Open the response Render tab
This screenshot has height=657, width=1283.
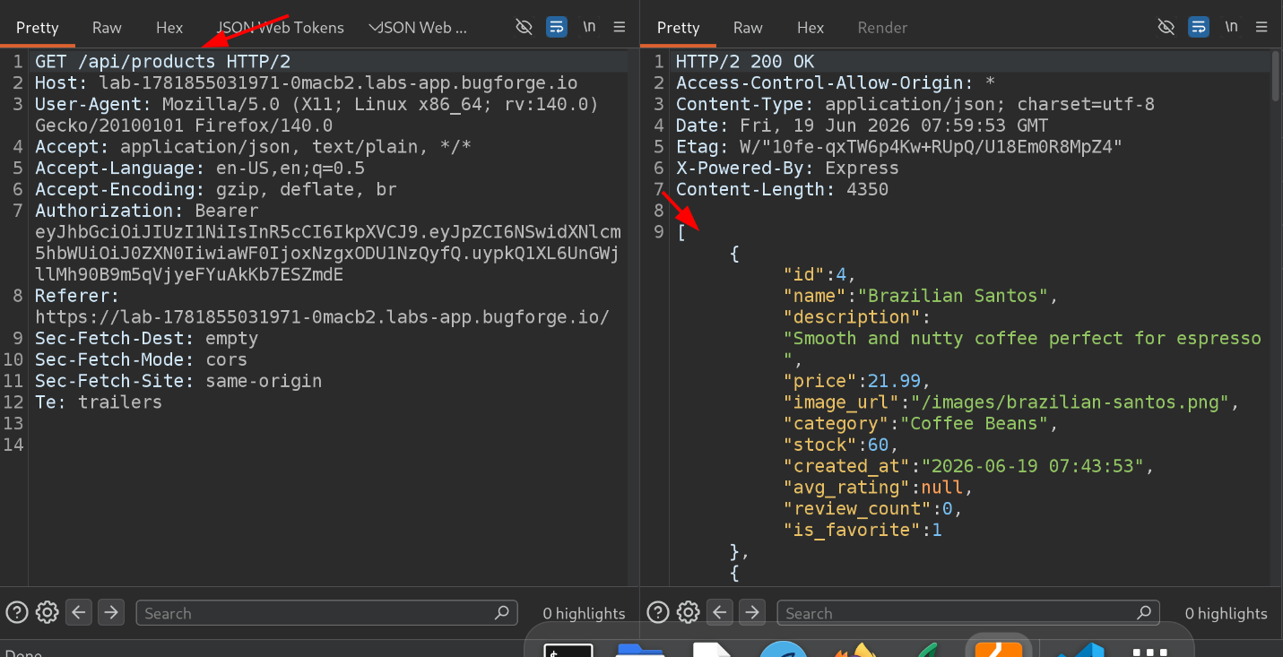click(x=882, y=28)
